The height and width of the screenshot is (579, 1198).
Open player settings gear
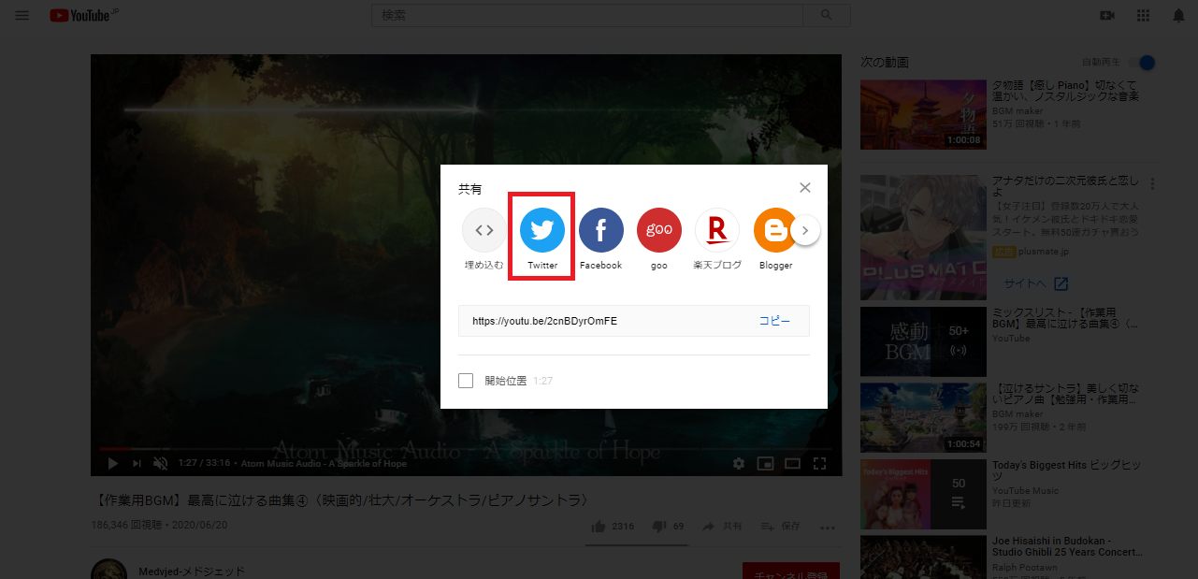tap(739, 463)
